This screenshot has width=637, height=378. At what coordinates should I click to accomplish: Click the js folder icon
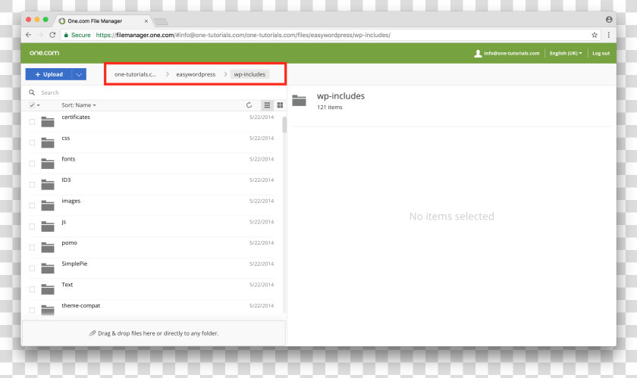(x=48, y=226)
